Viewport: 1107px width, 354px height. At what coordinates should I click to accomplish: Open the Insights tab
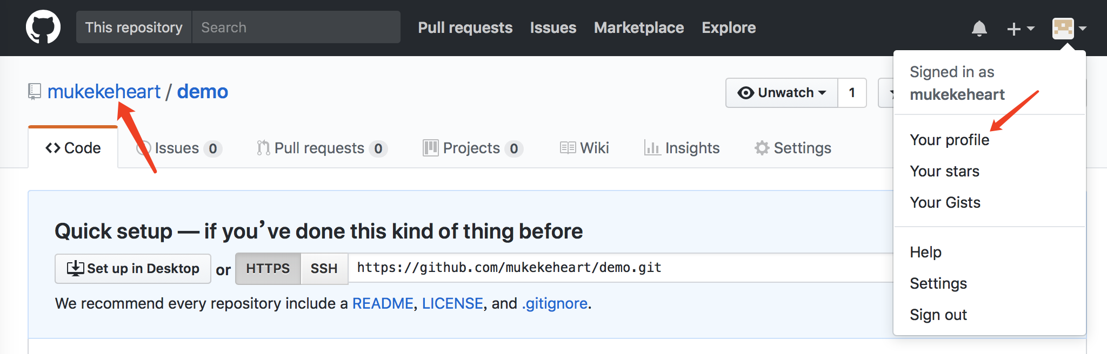[x=682, y=148]
